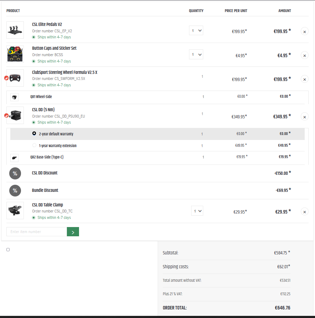Viewport: 315px width, 318px height.
Task: Tick the checkbox below the item number field
Action: click(8, 249)
